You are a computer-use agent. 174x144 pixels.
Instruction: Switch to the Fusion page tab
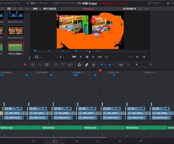click(77, 141)
